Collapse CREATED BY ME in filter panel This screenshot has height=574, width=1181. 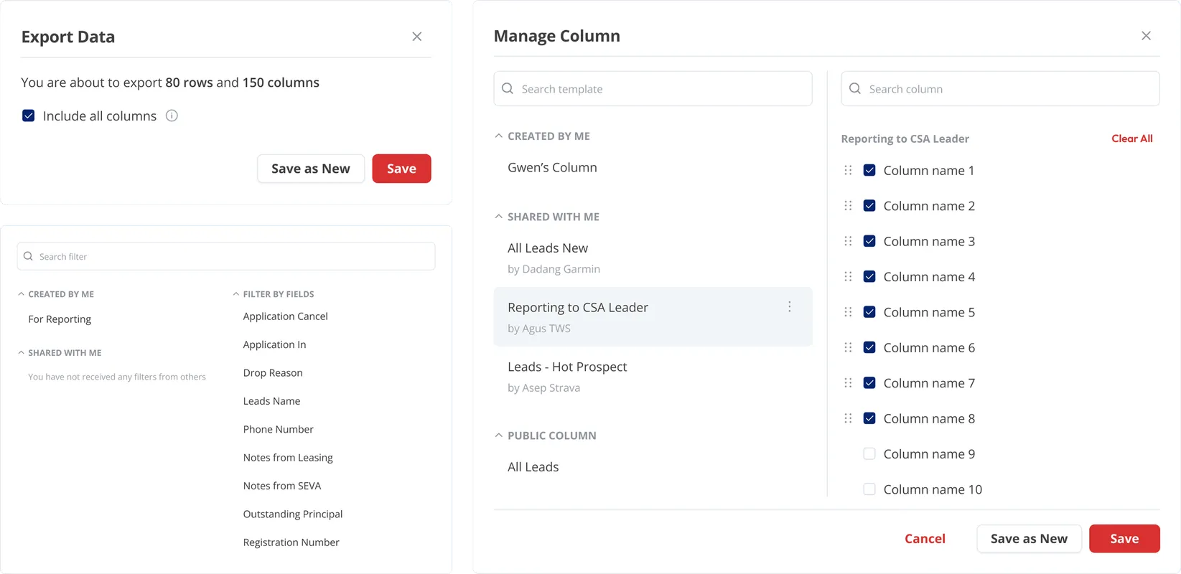pyautogui.click(x=22, y=293)
